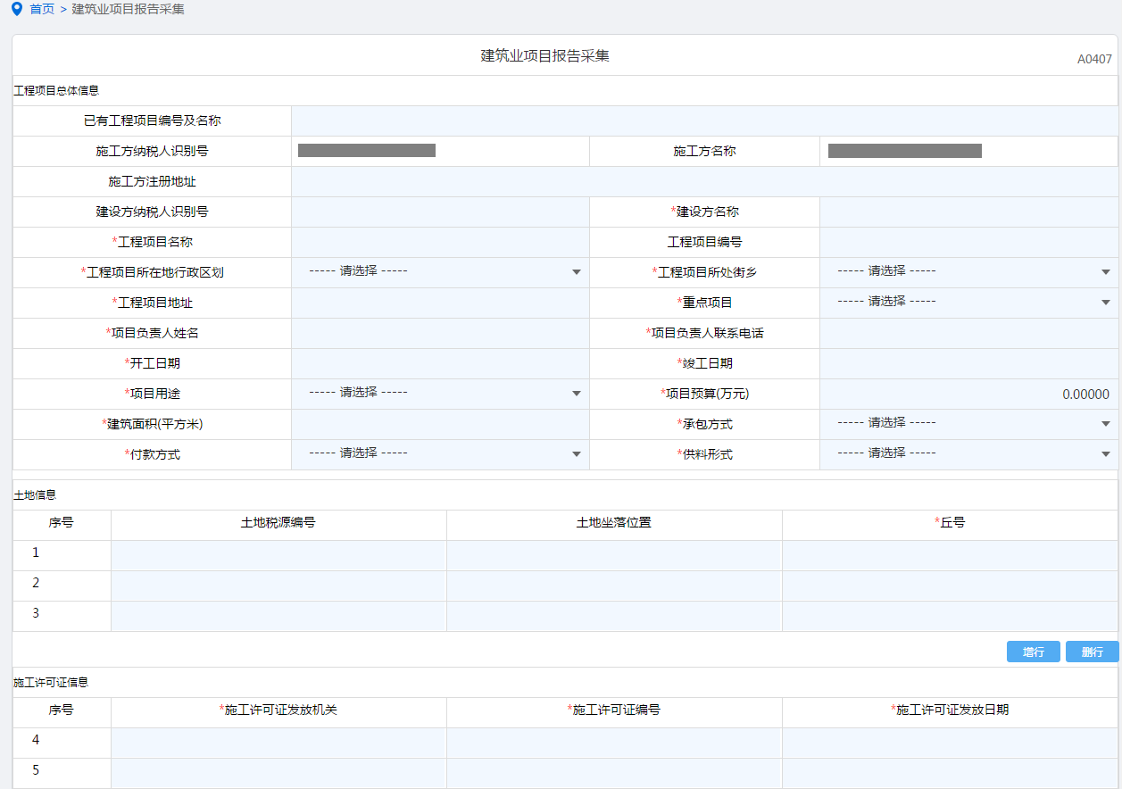Image resolution: width=1122 pixels, height=789 pixels.
Task: Click the 开工日期 date field
Action: 440,364
